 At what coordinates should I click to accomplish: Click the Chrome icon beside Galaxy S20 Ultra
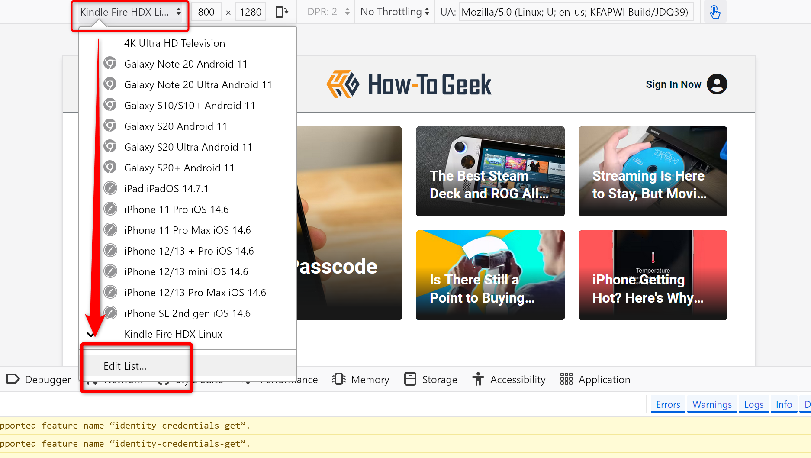110,146
